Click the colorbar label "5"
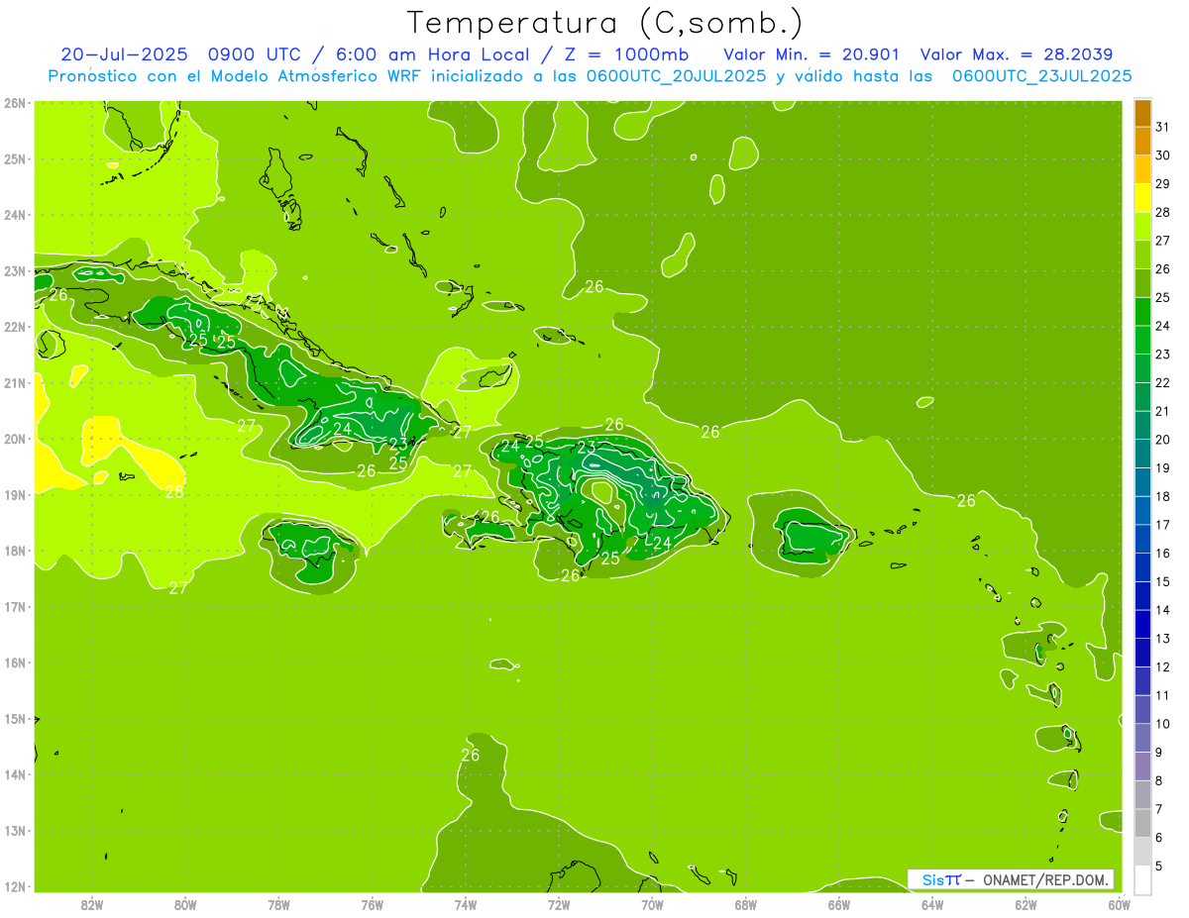Viewport: 1189px width, 918px height. [x=1159, y=866]
